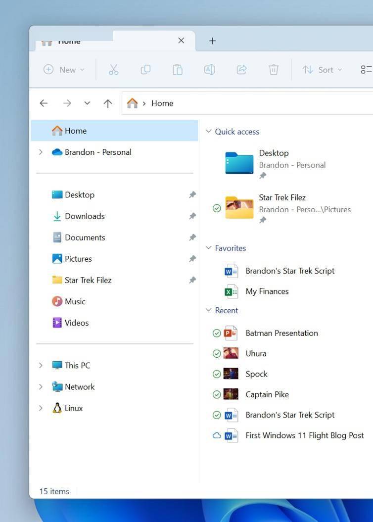
Task: Open the Sort dropdown menu
Action: pos(322,70)
